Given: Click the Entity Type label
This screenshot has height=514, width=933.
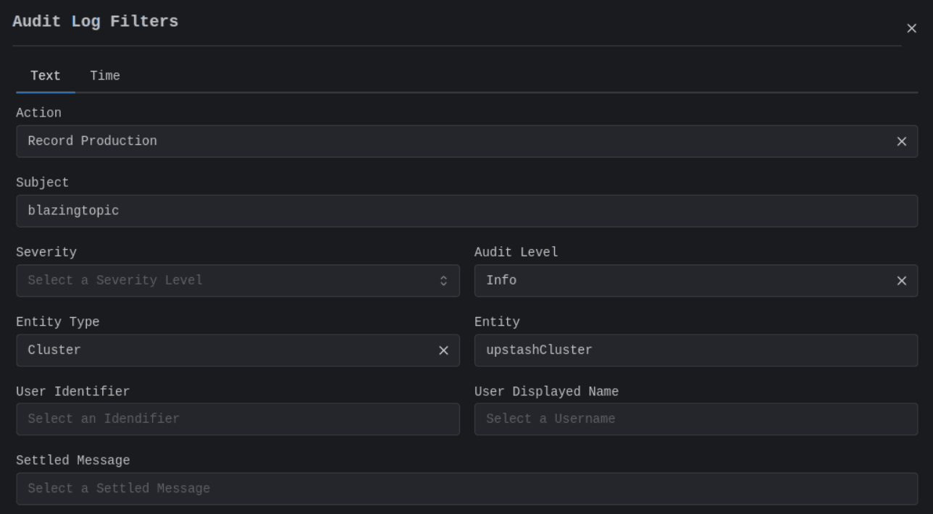Looking at the screenshot, I should (x=58, y=322).
